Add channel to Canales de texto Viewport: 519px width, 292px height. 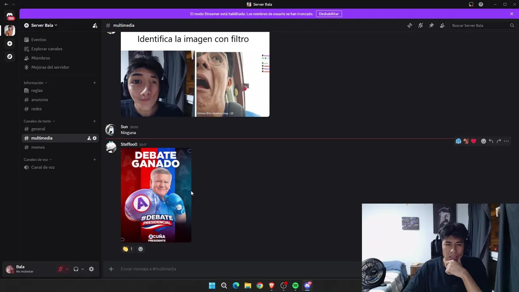point(94,121)
